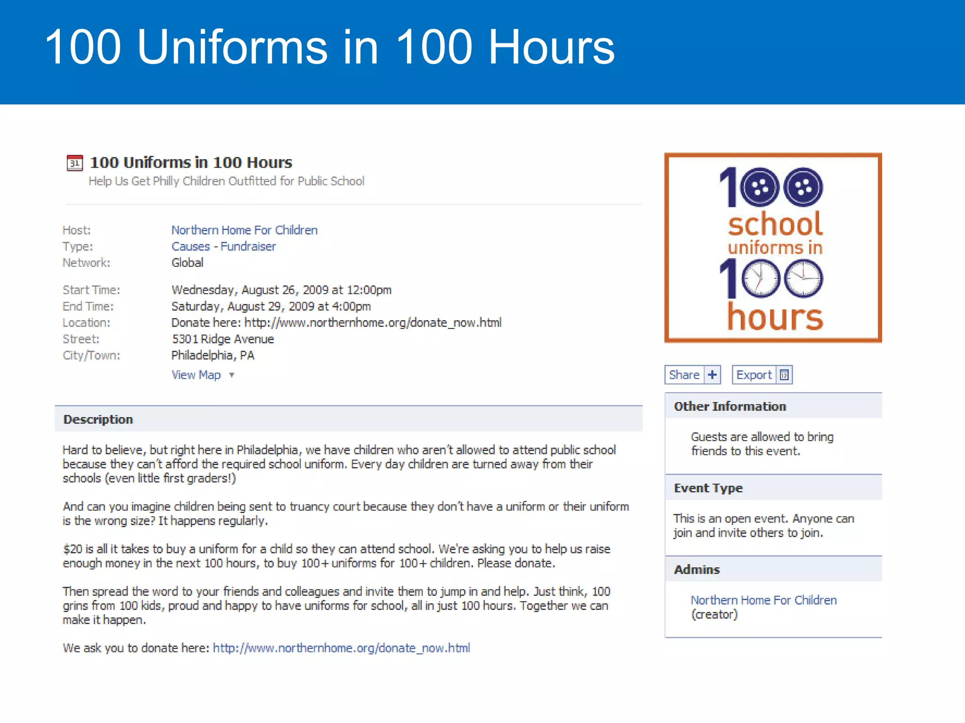Click the Host: field label
The width and height of the screenshot is (965, 723).
pos(77,230)
